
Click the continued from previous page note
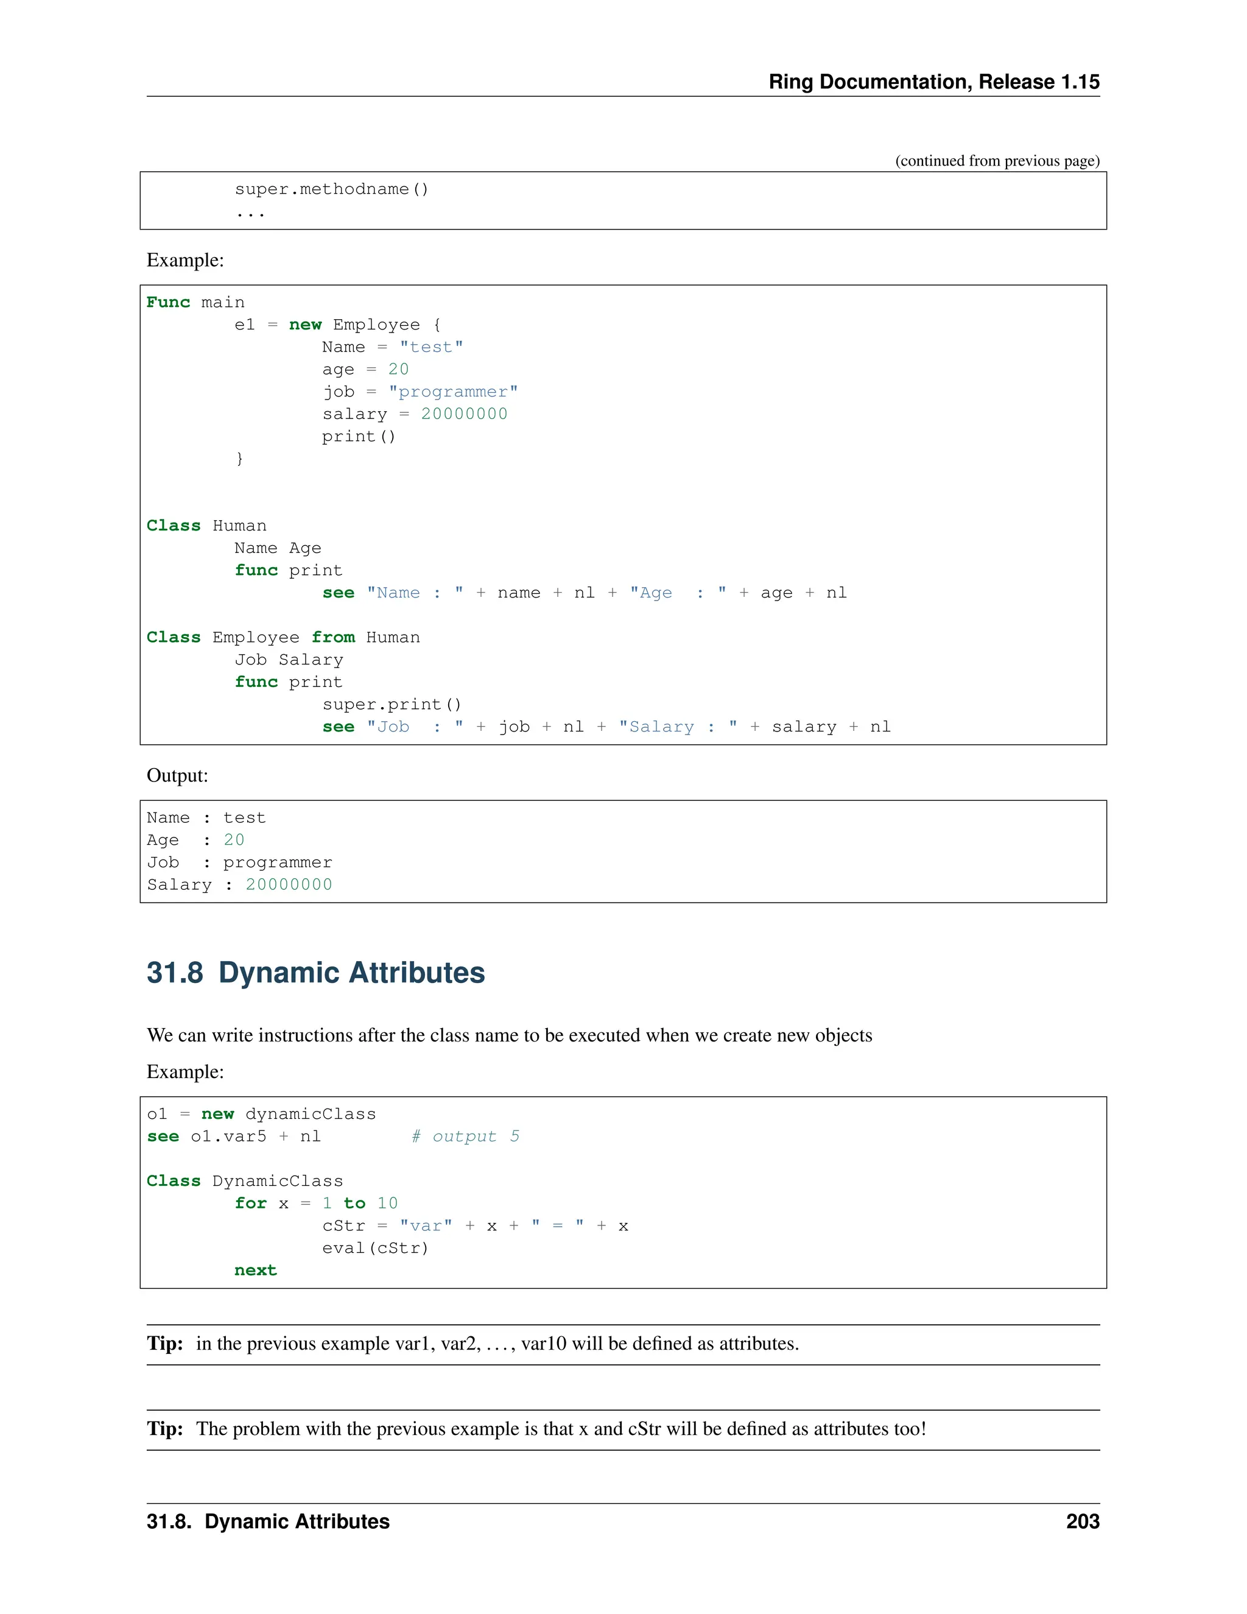tap(997, 160)
